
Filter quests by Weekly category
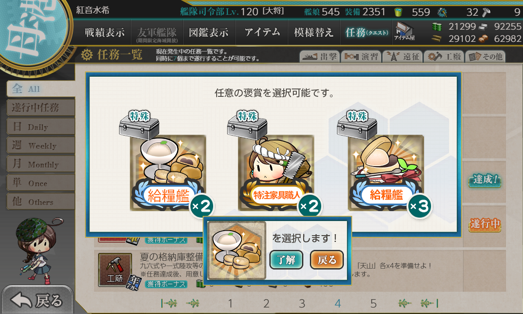[x=41, y=146]
